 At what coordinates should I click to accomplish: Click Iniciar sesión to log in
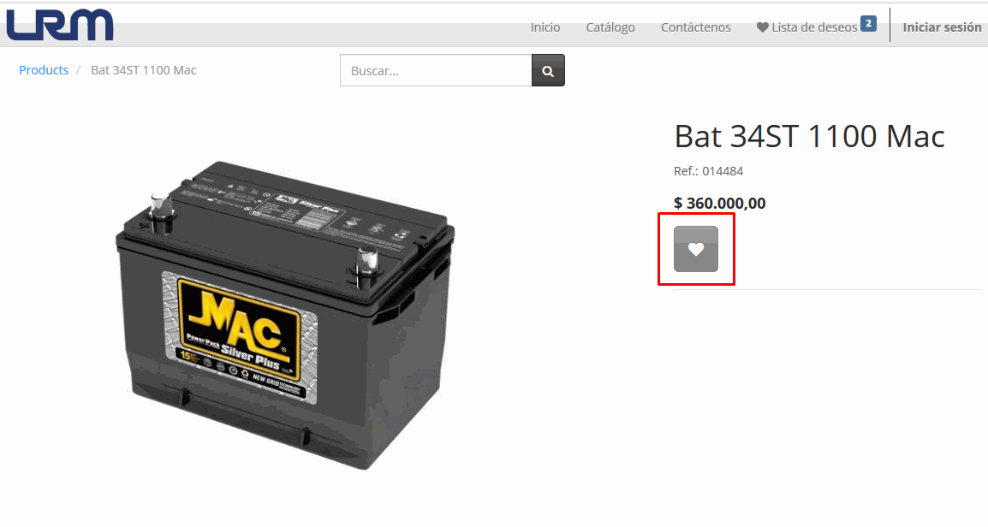pos(942,27)
